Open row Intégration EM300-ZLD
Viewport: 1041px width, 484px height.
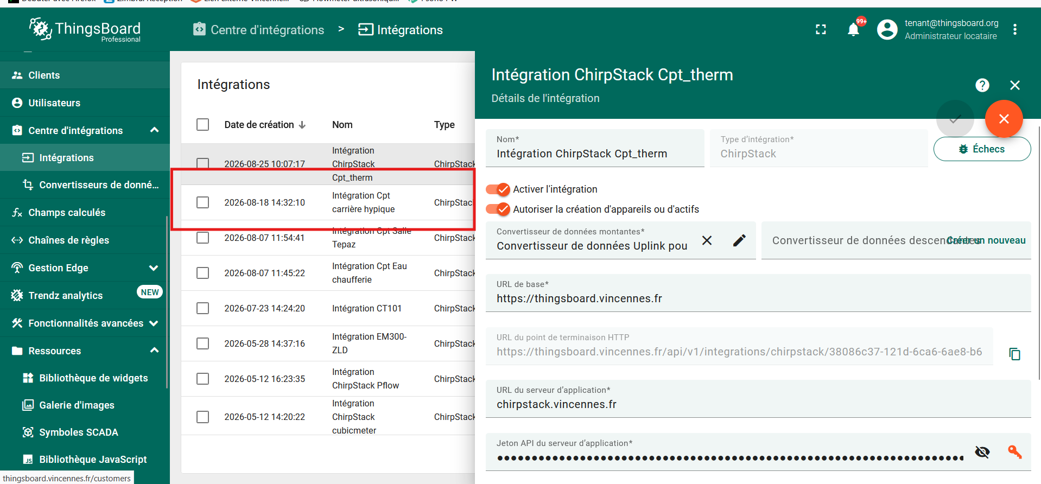click(328, 343)
